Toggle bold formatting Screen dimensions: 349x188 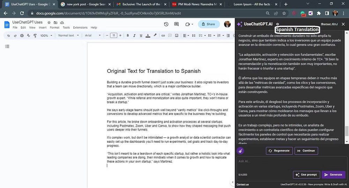click(128, 36)
